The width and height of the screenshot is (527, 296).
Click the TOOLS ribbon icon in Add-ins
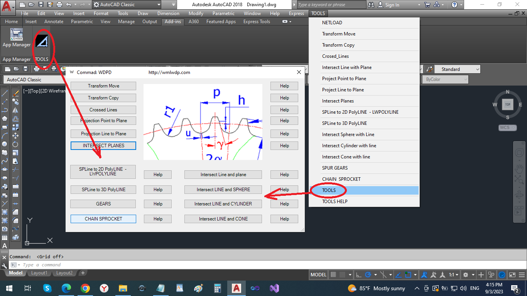42,41
